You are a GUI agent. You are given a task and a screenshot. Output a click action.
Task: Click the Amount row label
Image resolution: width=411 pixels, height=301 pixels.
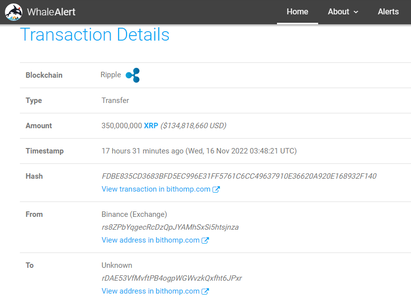(x=39, y=126)
